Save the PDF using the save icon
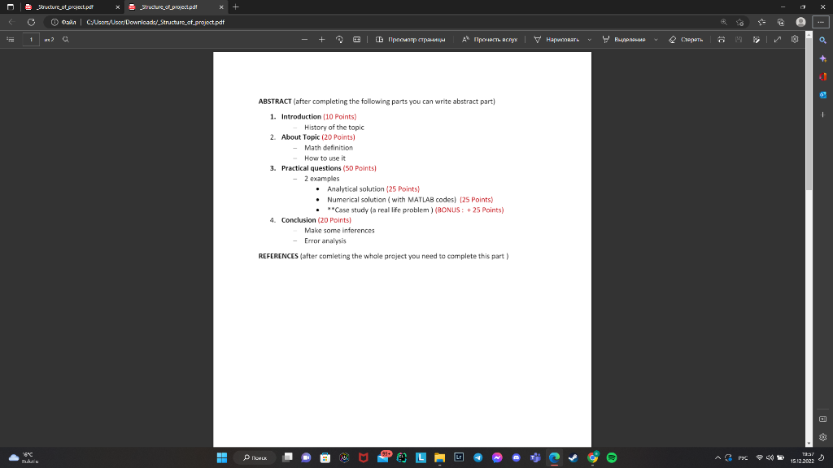 (x=739, y=38)
